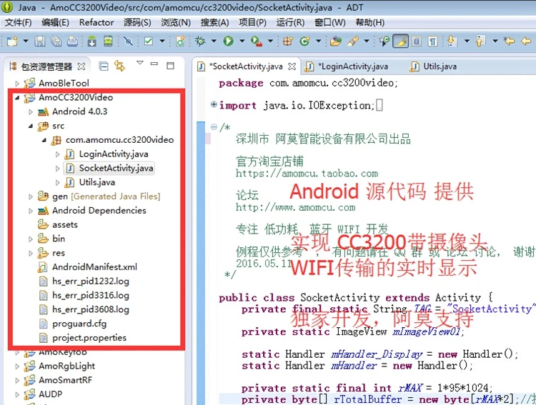Expand the Android 4.0.3 library node
Screen dimensions: 536x405
31,111
